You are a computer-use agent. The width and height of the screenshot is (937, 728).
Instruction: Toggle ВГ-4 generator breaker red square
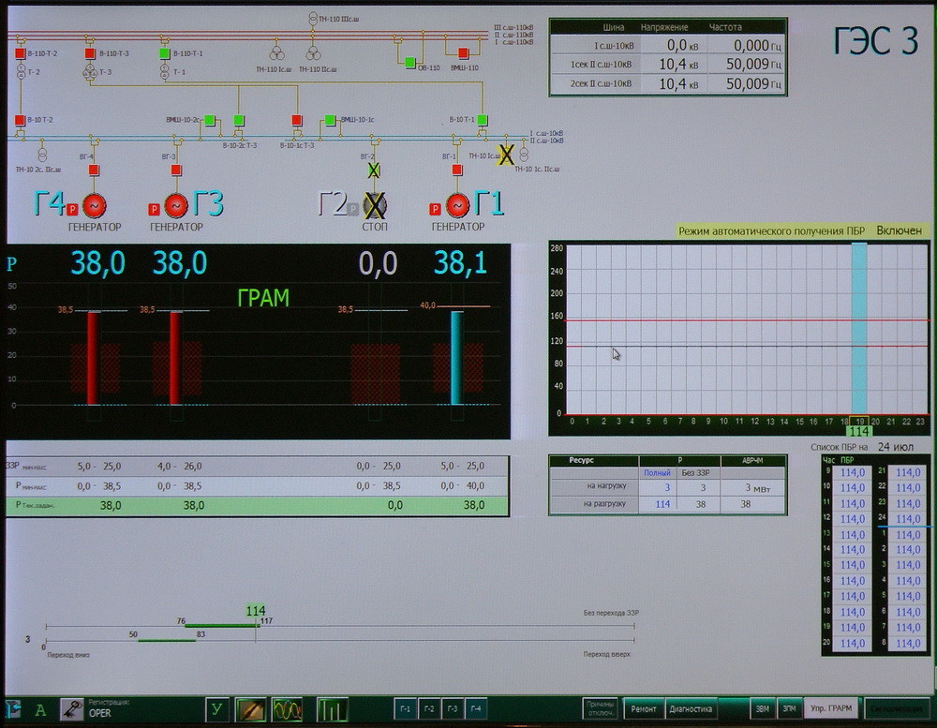point(94,171)
